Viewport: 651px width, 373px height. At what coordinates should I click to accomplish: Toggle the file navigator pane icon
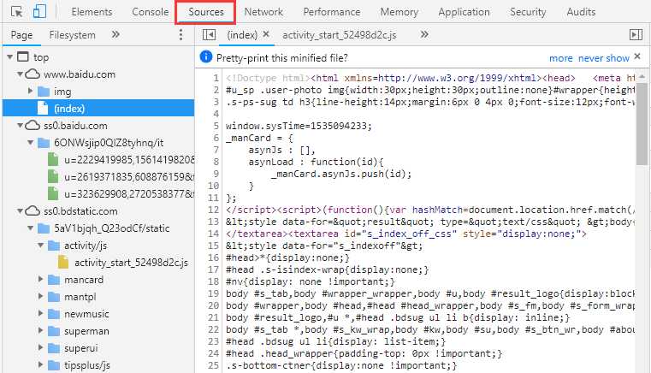coord(209,35)
